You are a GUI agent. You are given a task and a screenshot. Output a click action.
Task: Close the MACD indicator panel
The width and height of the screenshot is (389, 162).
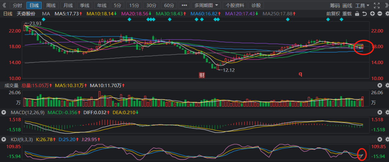coord(380,112)
